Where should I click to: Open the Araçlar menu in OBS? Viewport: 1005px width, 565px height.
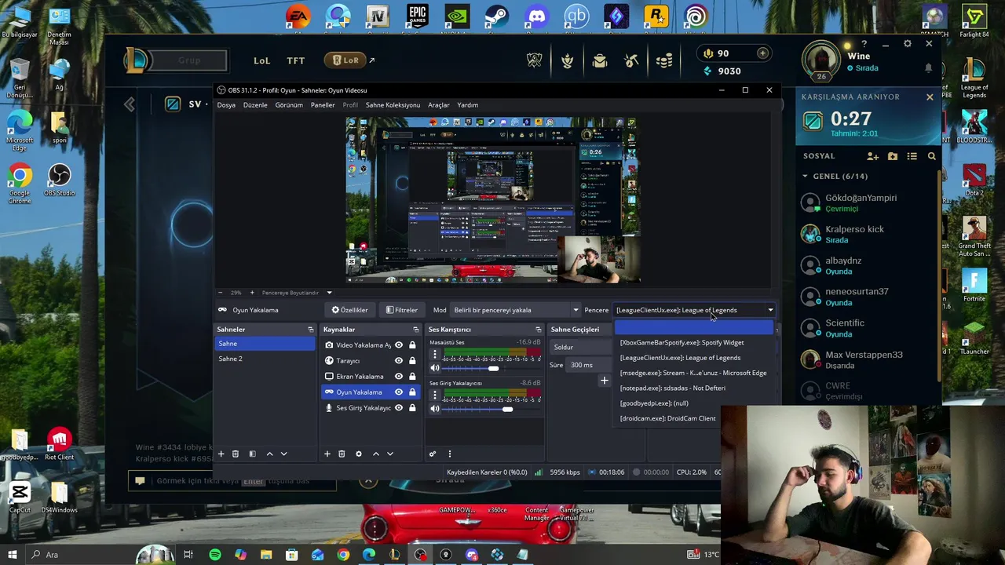pyautogui.click(x=438, y=105)
